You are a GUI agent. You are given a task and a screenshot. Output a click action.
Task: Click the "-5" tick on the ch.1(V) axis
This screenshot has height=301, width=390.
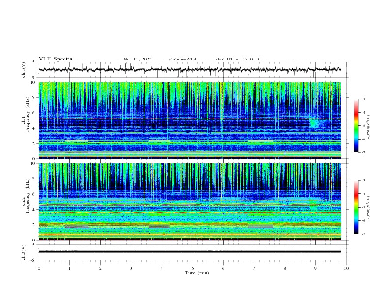pyautogui.click(x=33, y=78)
